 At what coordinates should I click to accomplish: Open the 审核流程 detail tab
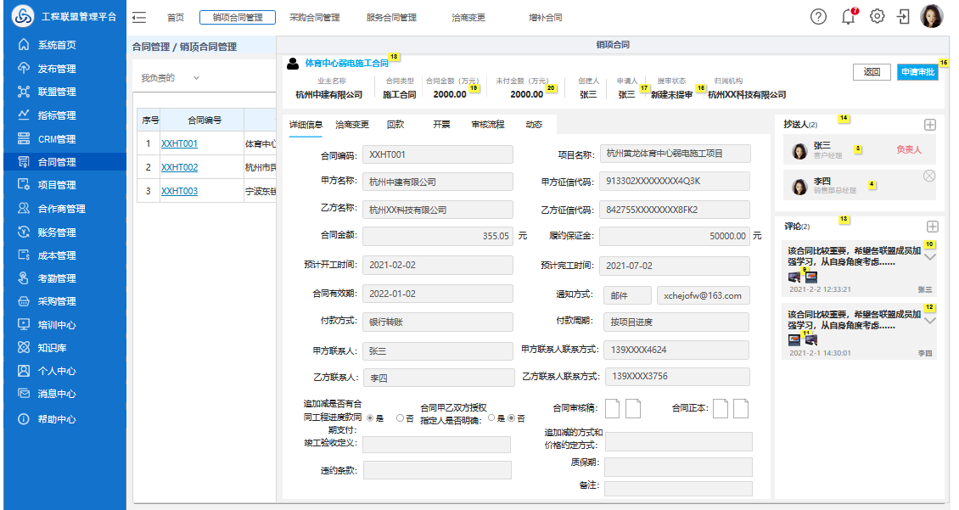pyautogui.click(x=488, y=125)
